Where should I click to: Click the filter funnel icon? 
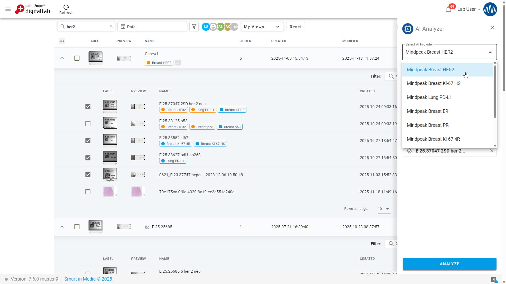point(194,27)
